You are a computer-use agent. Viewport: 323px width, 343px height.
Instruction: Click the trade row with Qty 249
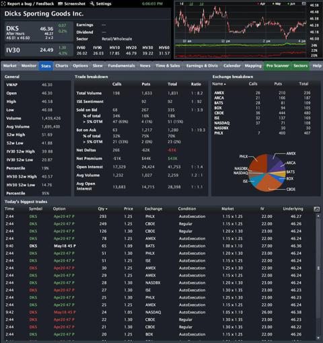pos(160,224)
